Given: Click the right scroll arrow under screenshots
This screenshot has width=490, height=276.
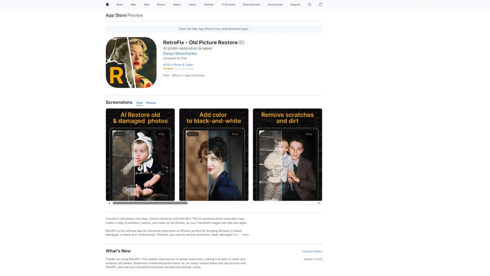Looking at the screenshot, I should coord(319,203).
